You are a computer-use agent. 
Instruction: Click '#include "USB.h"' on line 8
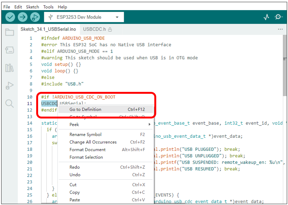pos(63,84)
